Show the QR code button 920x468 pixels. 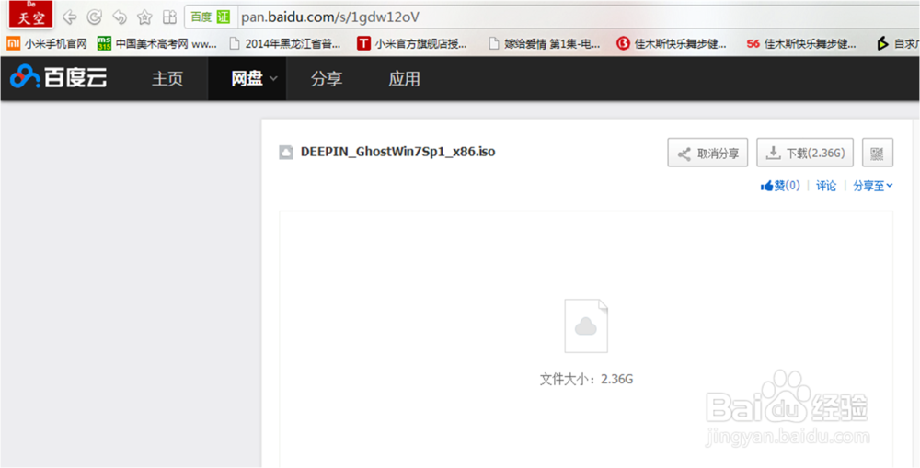(878, 153)
